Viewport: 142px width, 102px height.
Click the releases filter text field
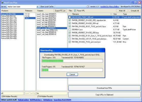pyautogui.click(x=30, y=93)
